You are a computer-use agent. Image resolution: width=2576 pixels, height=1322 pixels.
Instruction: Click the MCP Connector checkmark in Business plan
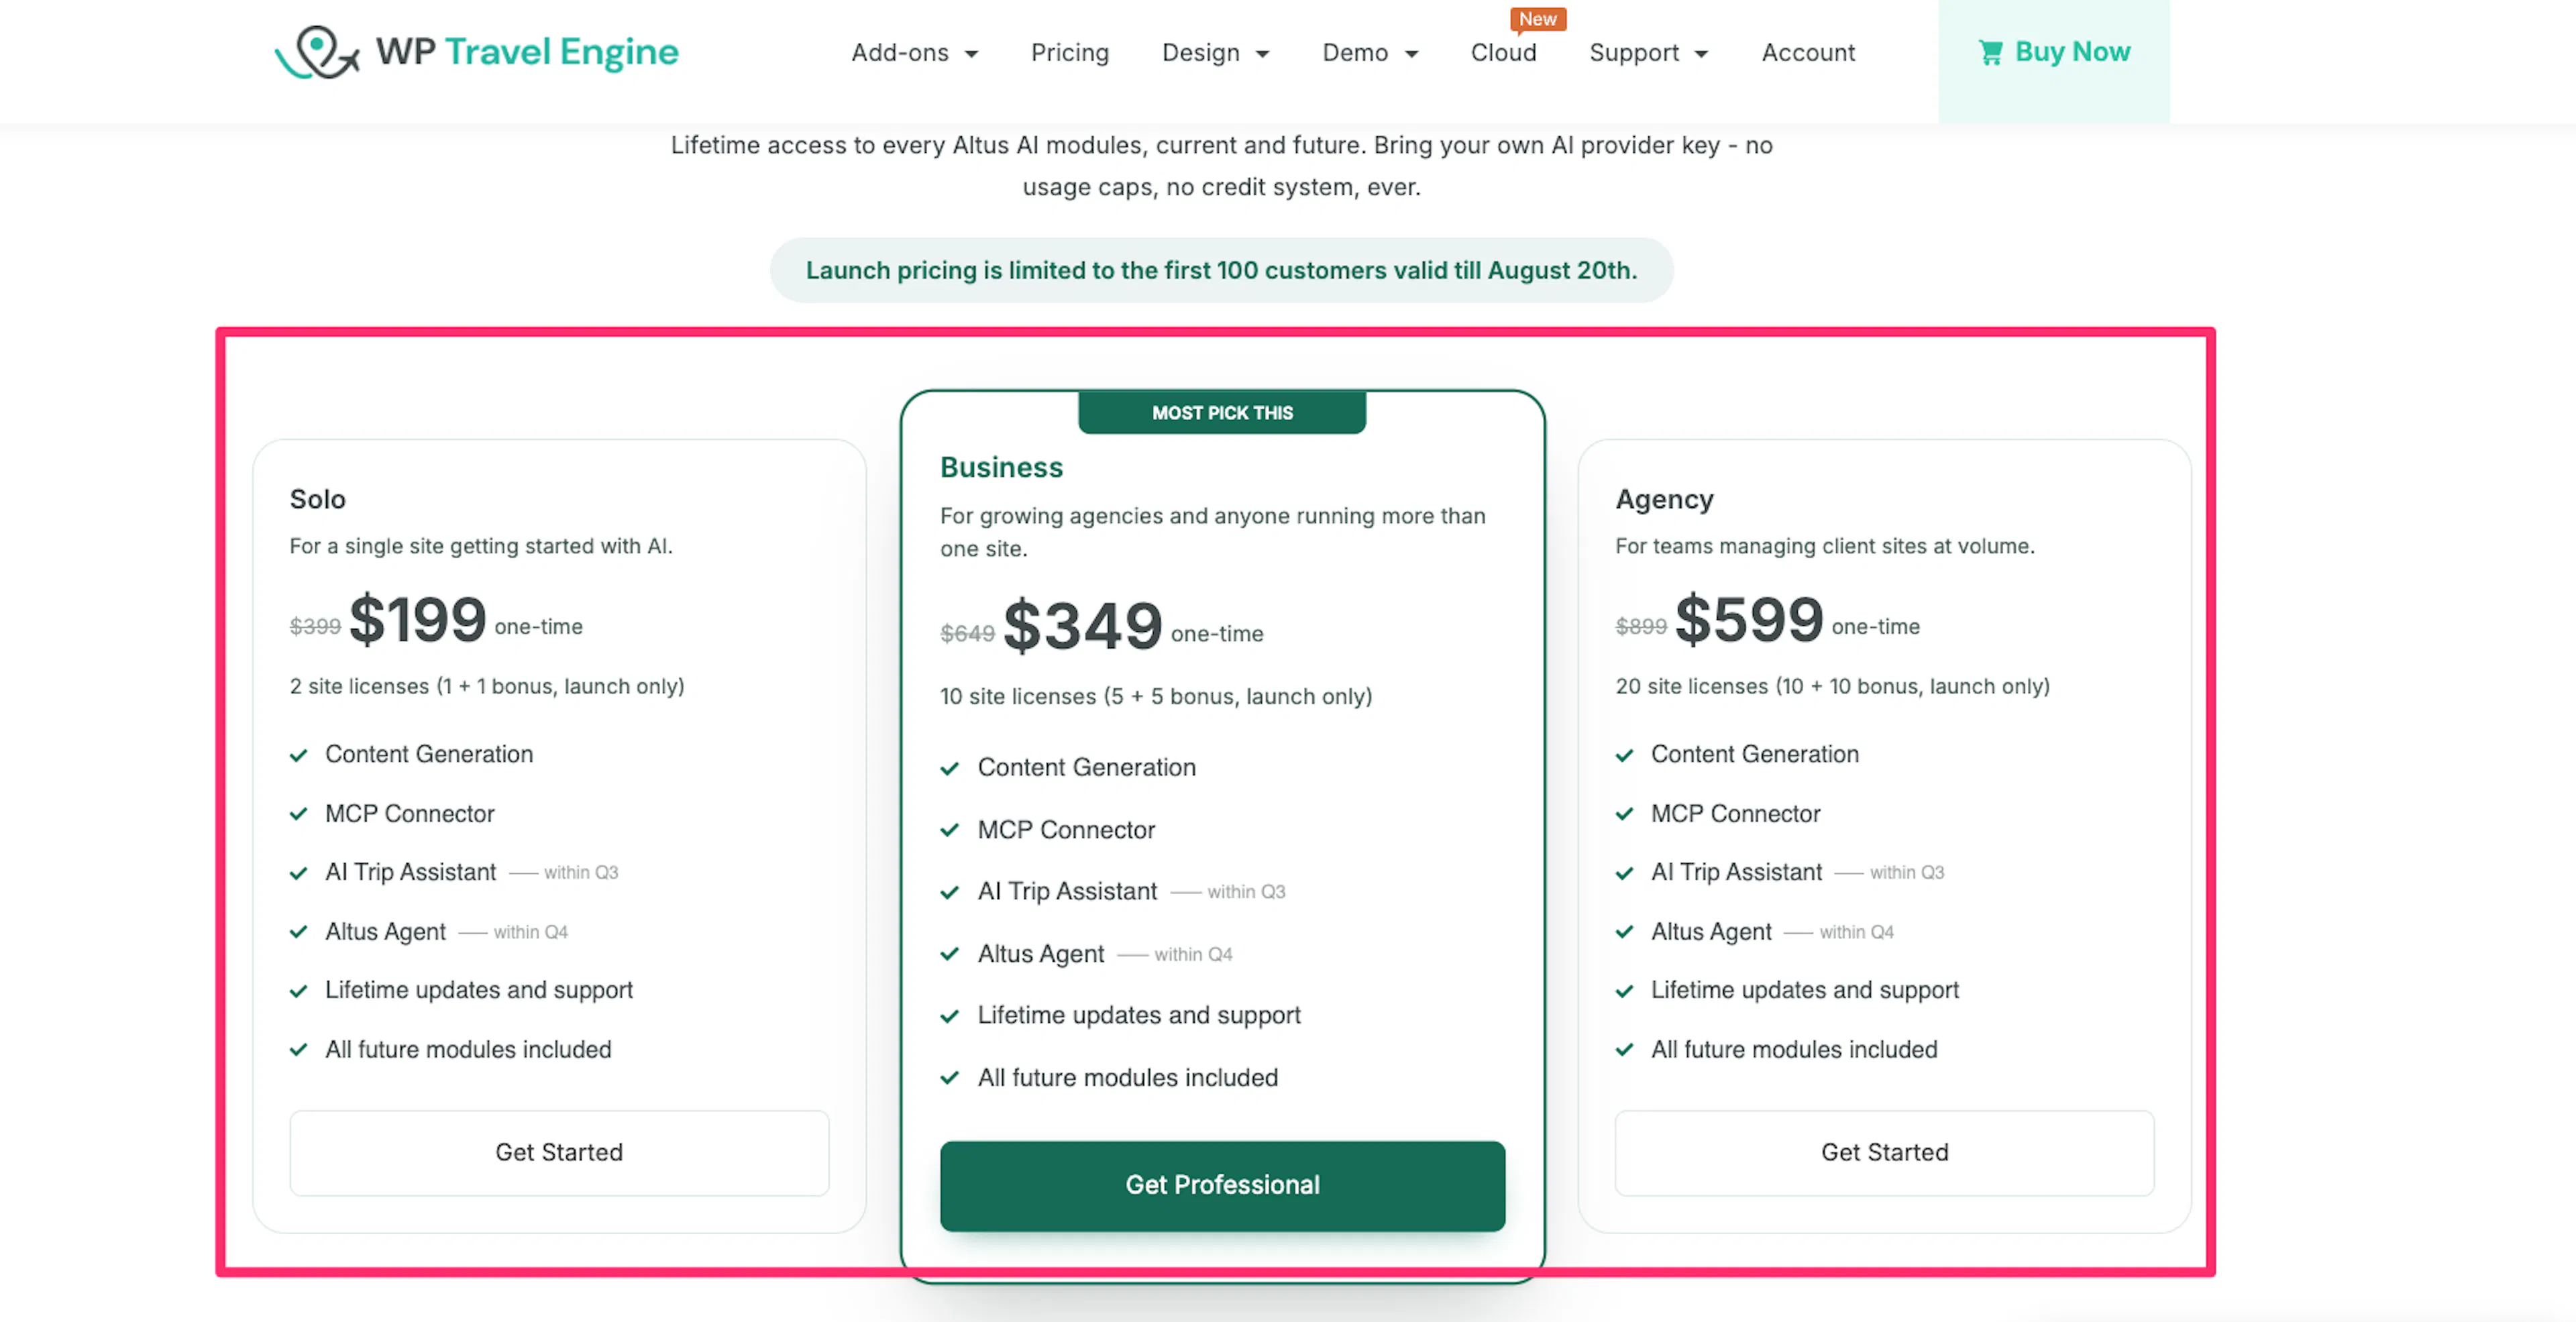pyautogui.click(x=950, y=830)
